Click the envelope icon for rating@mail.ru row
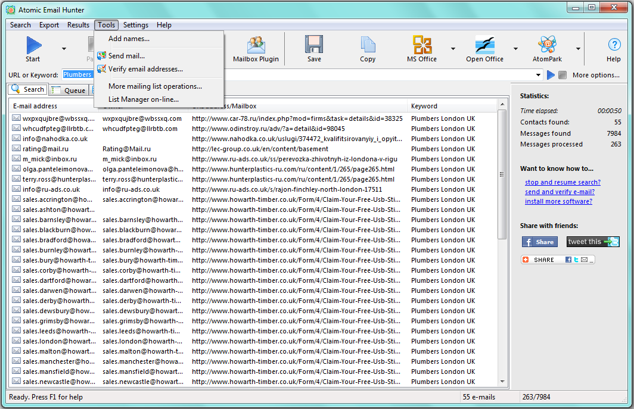This screenshot has width=634, height=409. 16,149
